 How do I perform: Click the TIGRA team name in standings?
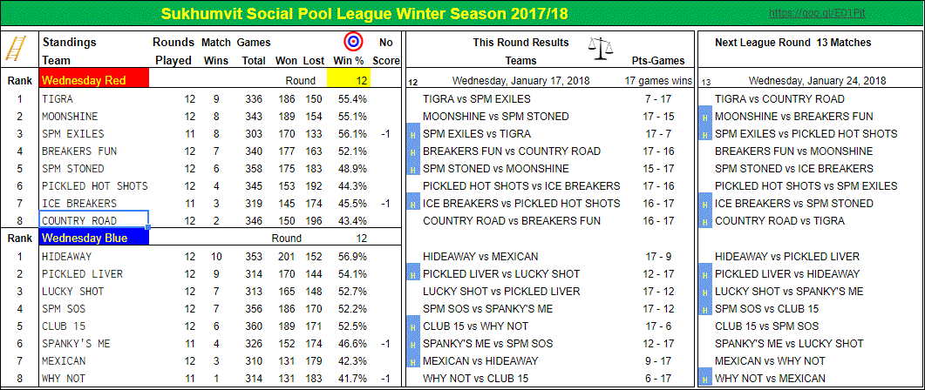tap(58, 99)
